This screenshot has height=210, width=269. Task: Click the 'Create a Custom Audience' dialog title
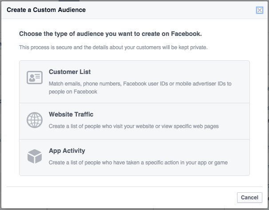tap(46, 9)
